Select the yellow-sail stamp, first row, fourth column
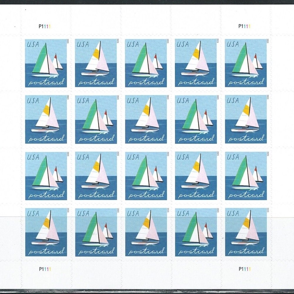The image size is (294, 294). 196,63
